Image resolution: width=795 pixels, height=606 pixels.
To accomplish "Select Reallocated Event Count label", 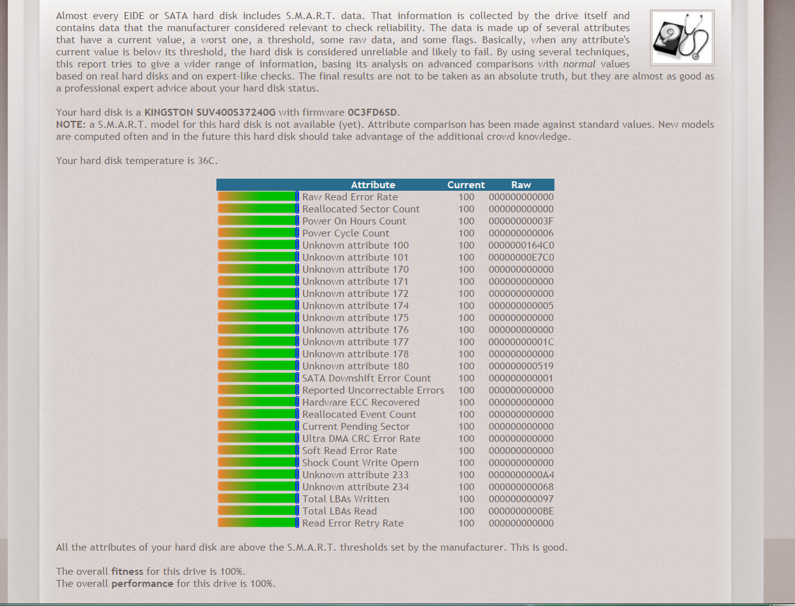I will point(359,415).
